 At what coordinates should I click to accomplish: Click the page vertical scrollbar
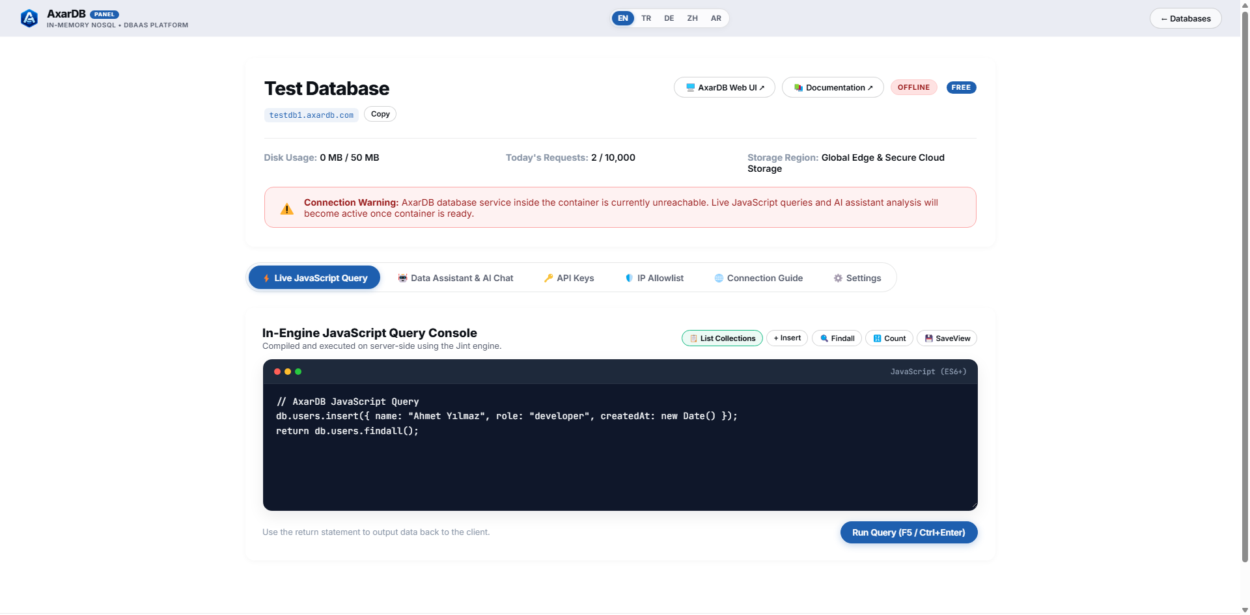click(1245, 286)
